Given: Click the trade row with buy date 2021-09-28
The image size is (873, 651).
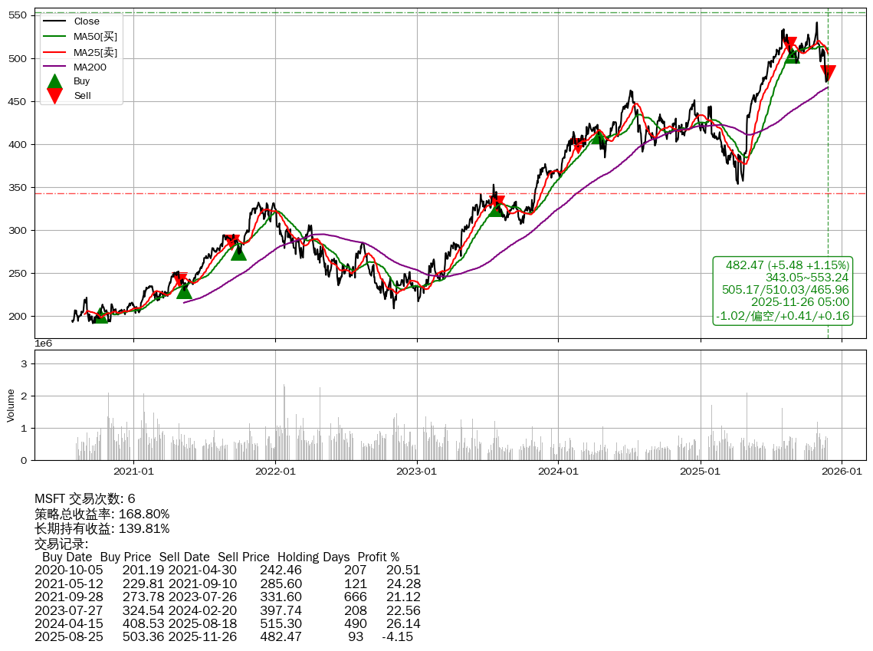Looking at the screenshot, I should [227, 597].
